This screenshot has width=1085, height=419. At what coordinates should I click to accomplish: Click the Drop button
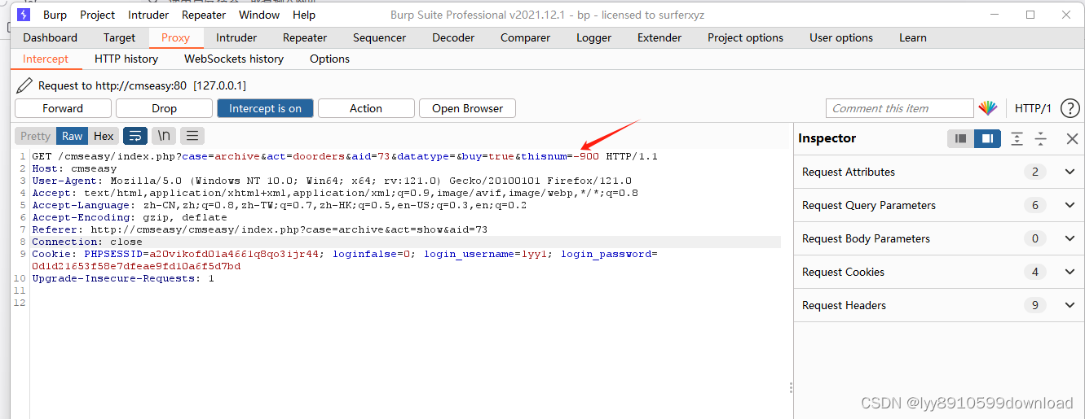(x=164, y=108)
